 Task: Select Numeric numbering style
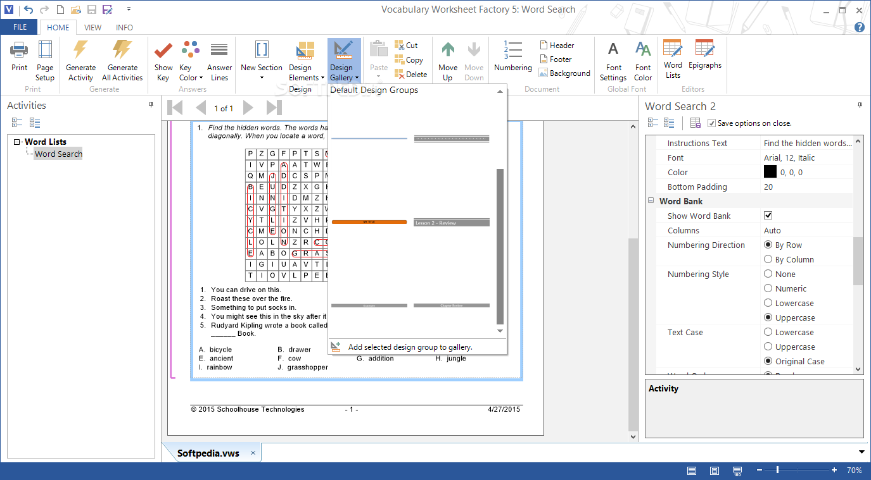point(768,288)
